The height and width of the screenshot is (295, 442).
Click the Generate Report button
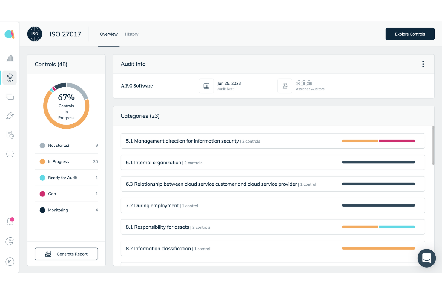pyautogui.click(x=66, y=254)
